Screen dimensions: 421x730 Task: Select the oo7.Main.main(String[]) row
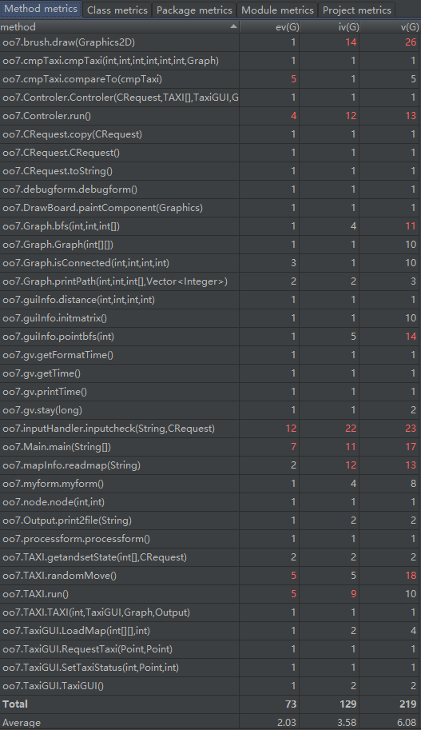pos(210,447)
